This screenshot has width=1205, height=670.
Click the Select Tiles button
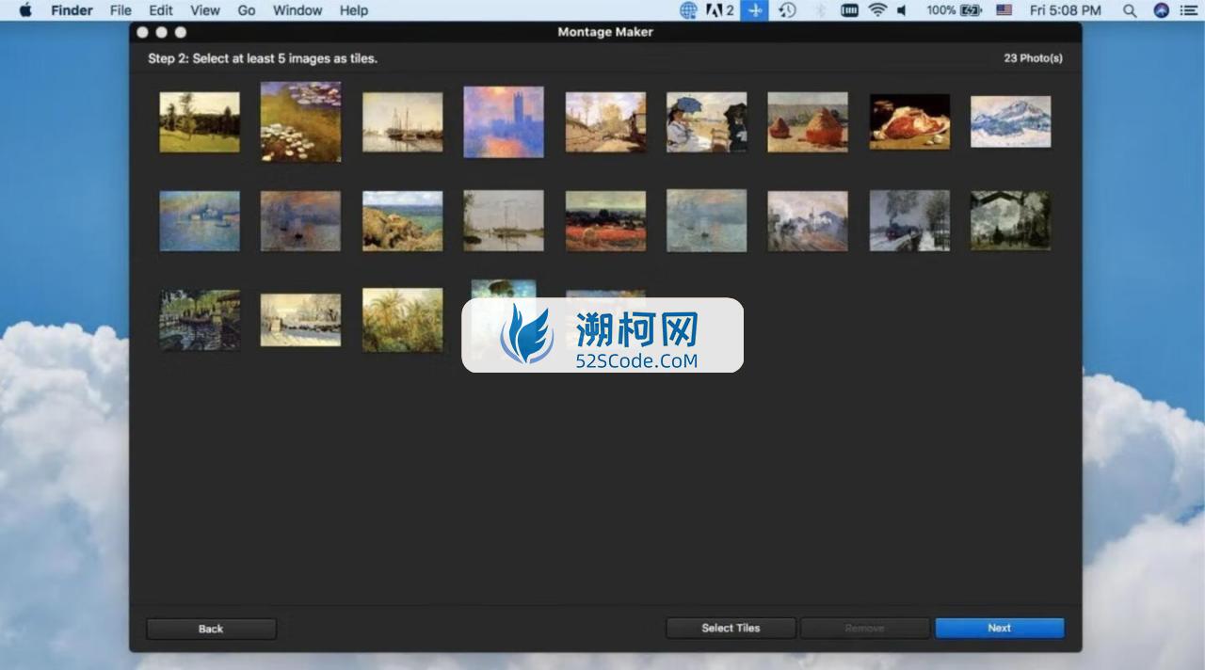[x=731, y=628]
